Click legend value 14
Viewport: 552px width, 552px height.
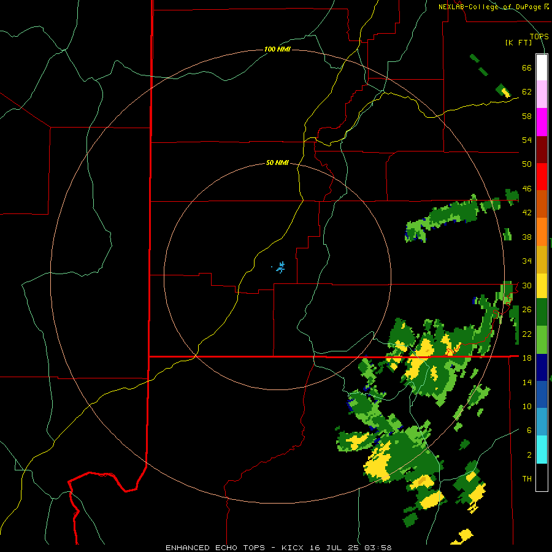tap(527, 382)
